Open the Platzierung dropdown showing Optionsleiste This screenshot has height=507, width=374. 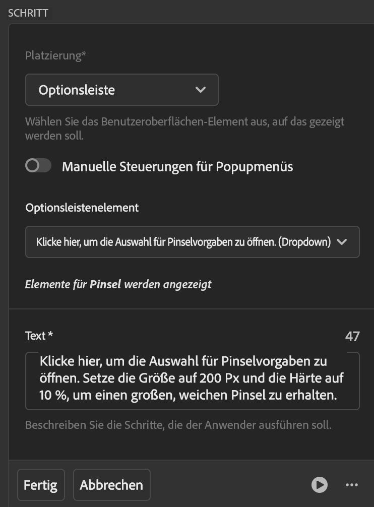click(x=121, y=90)
